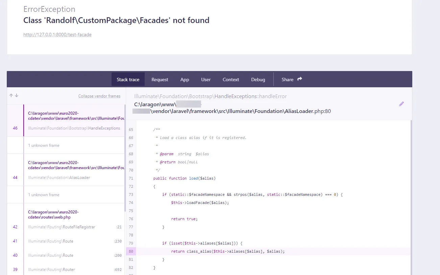
Task: Click the Share arrow icon
Action: pyautogui.click(x=300, y=79)
